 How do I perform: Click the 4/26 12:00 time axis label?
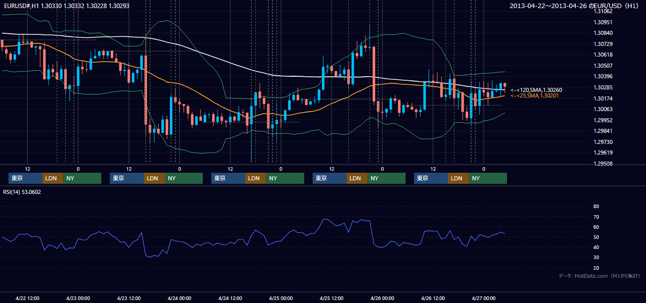click(433, 298)
